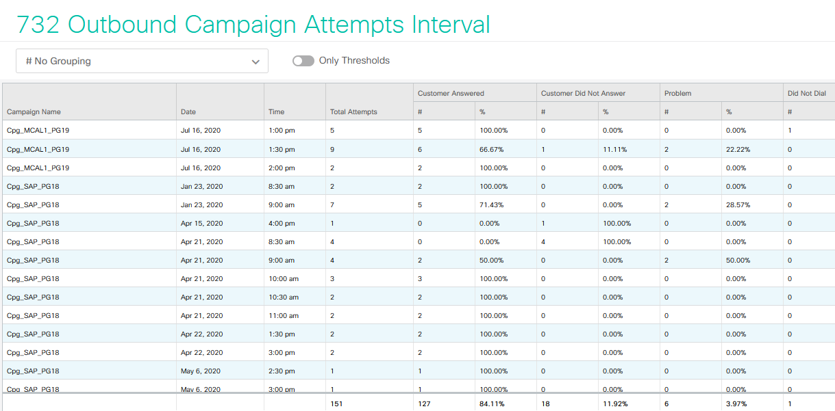Click Total Attempts value 3 in 10:00 am row

pos(332,278)
